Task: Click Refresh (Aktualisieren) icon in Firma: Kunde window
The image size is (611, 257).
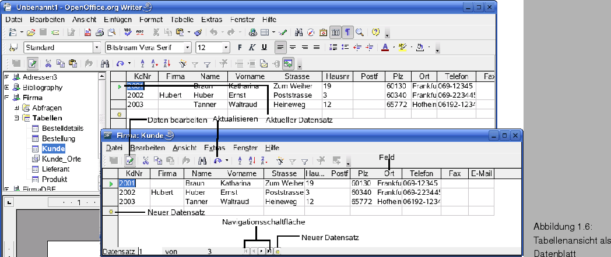Action: 218,160
